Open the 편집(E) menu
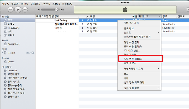 15,4
